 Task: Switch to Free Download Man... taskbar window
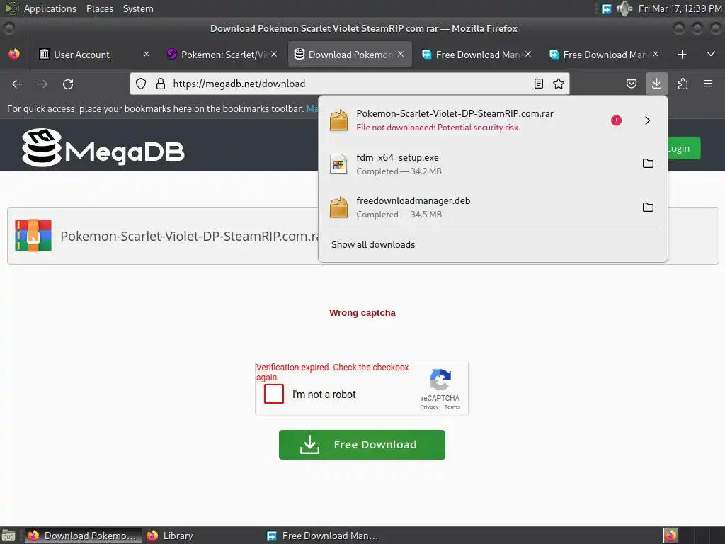323,535
